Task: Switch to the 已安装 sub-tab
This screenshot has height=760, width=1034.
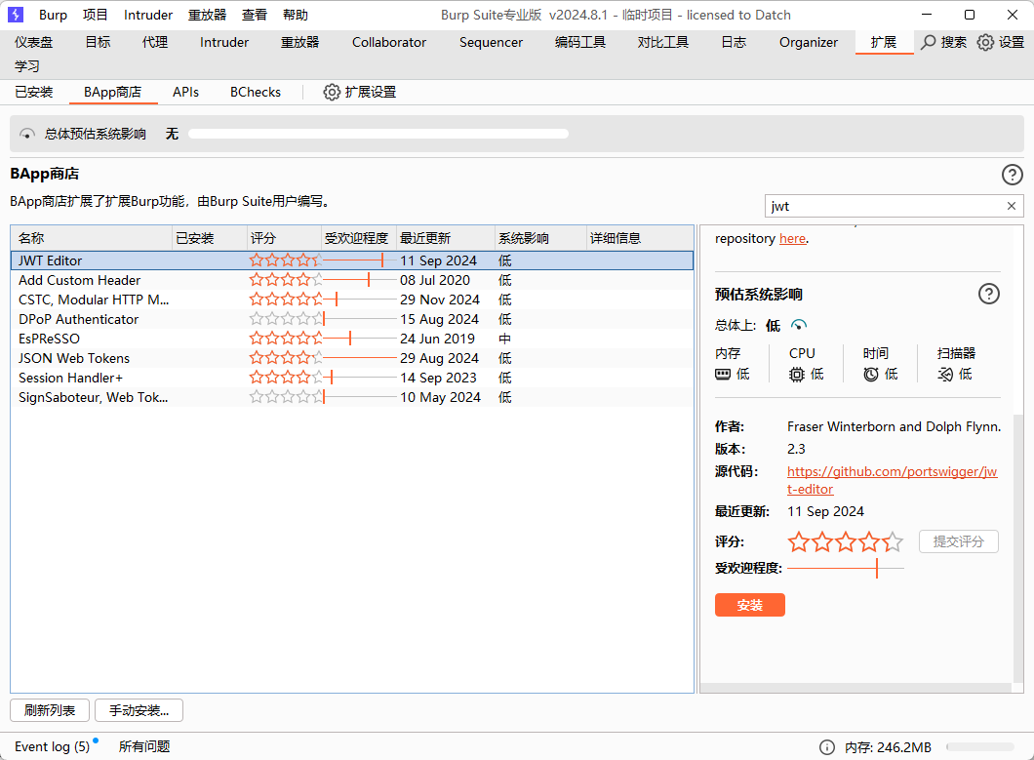Action: (x=33, y=93)
